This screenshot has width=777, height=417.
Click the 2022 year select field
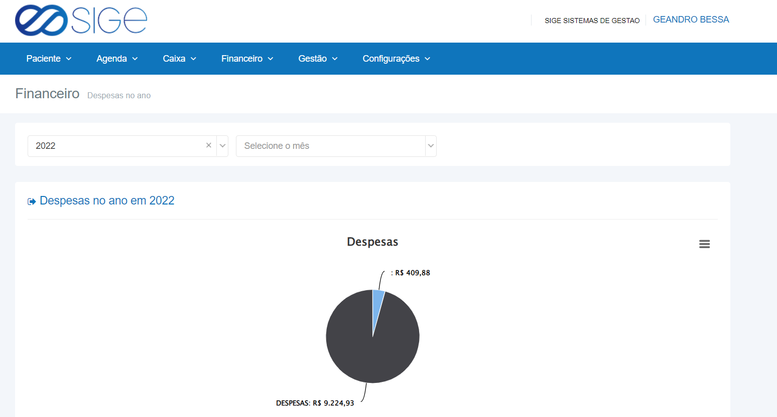[x=128, y=146]
